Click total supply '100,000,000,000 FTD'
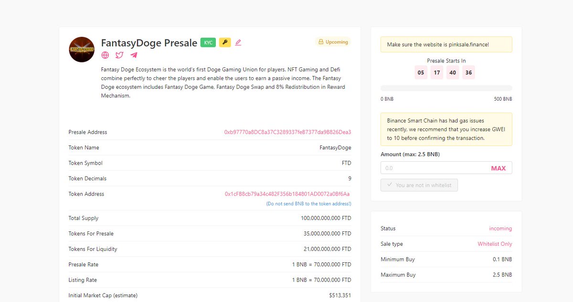This screenshot has height=302, width=573. tap(326, 219)
